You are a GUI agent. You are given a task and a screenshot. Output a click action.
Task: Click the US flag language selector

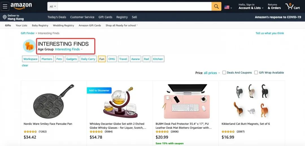[228, 7]
